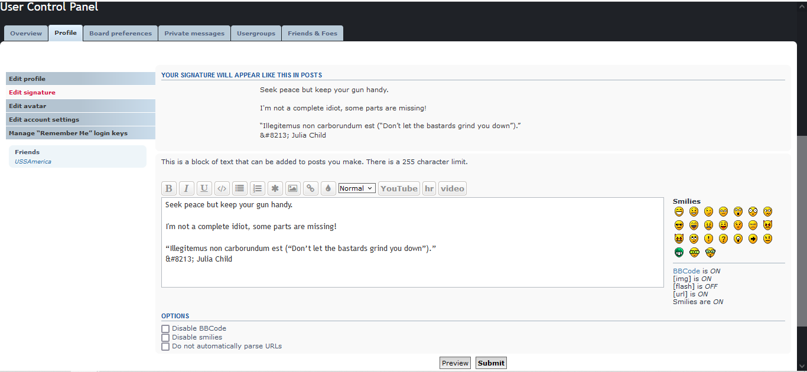
Task: Click the Preview button
Action: click(x=455, y=363)
